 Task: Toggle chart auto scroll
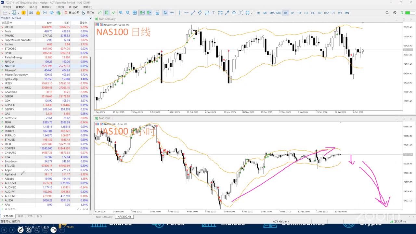[x=142, y=13]
